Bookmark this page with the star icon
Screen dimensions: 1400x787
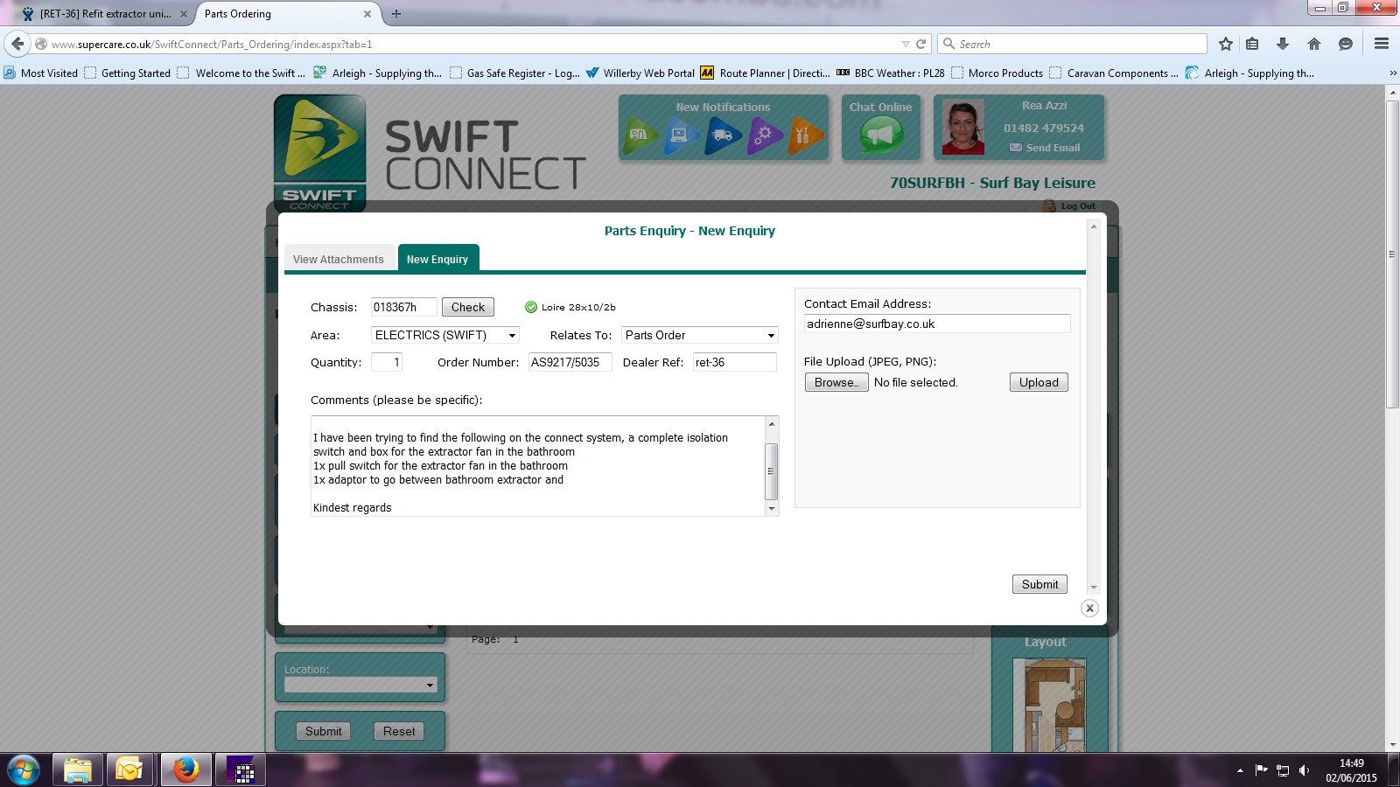pyautogui.click(x=1226, y=44)
